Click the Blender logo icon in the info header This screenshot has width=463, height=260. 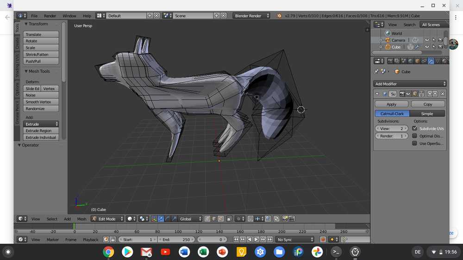click(x=279, y=16)
